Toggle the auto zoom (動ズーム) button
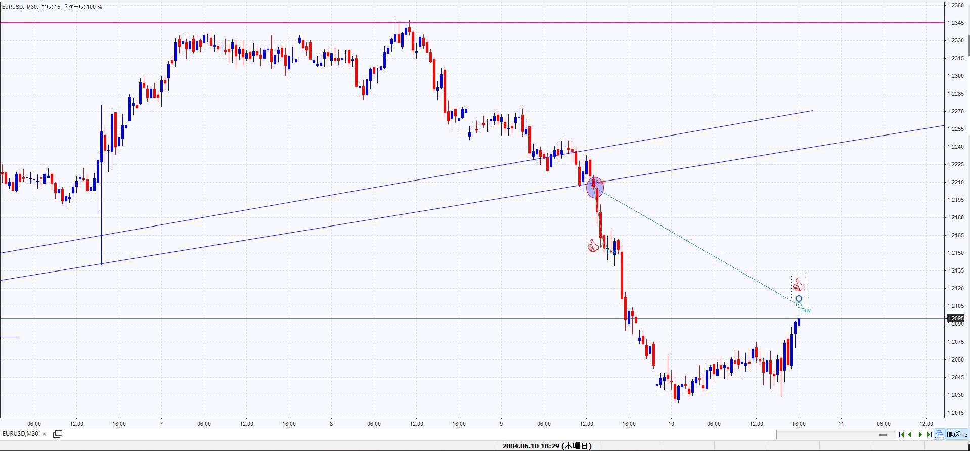This screenshot has width=970, height=451. click(x=957, y=434)
